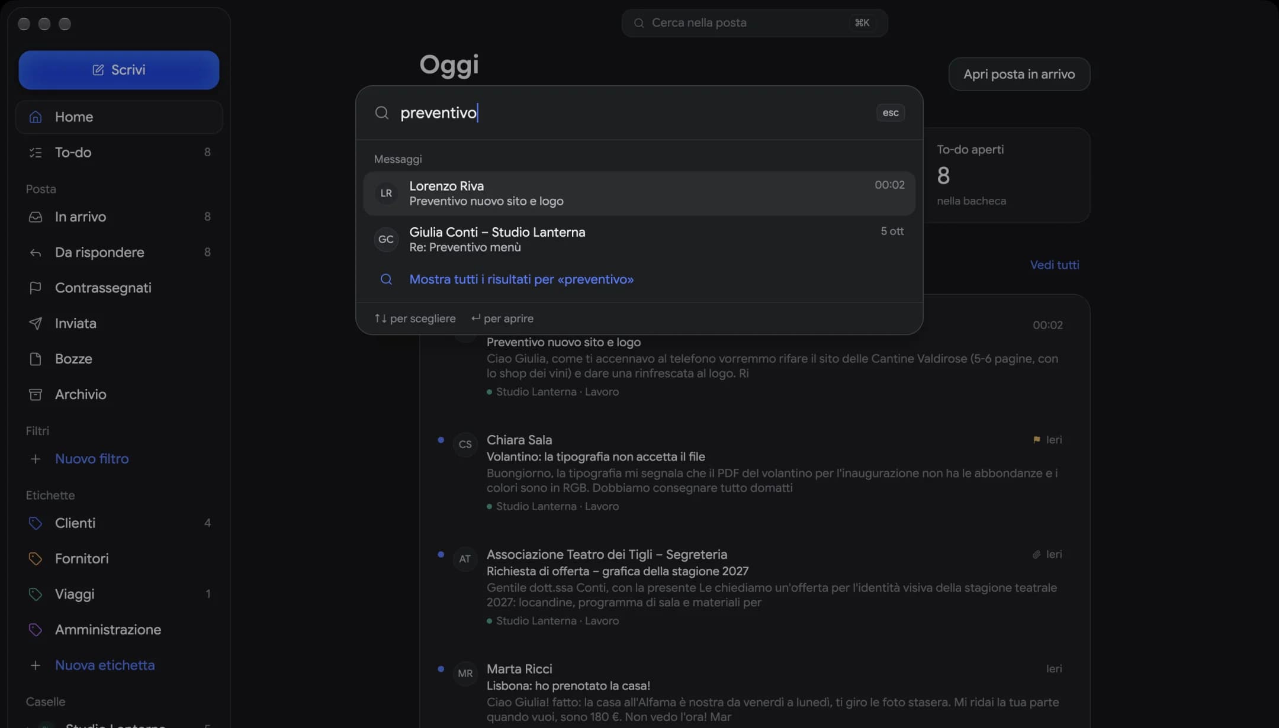This screenshot has width=1279, height=728.
Task: Open Preventivo nuovo sito e logo in the list
Action: (755, 367)
